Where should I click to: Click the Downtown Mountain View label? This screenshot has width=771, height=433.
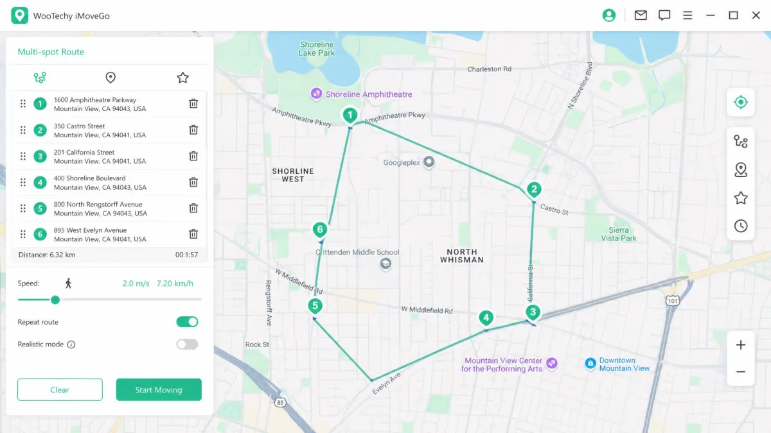tap(624, 364)
